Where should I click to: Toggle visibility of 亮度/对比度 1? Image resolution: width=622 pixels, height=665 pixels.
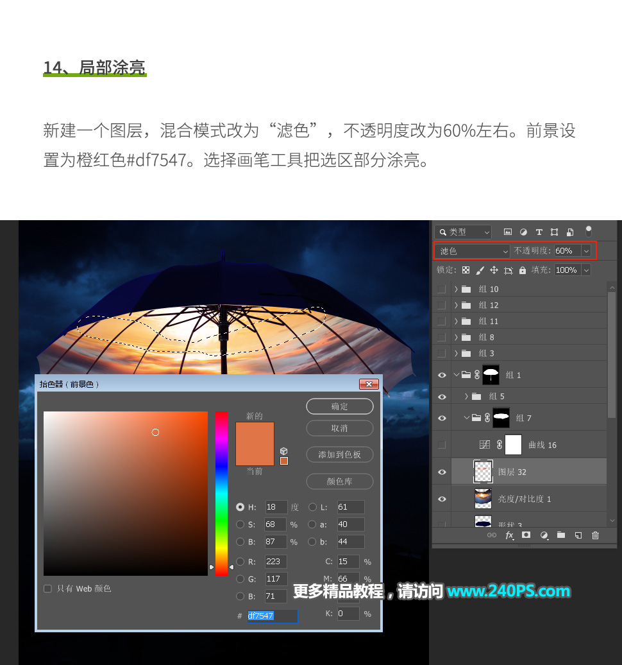pyautogui.click(x=442, y=498)
